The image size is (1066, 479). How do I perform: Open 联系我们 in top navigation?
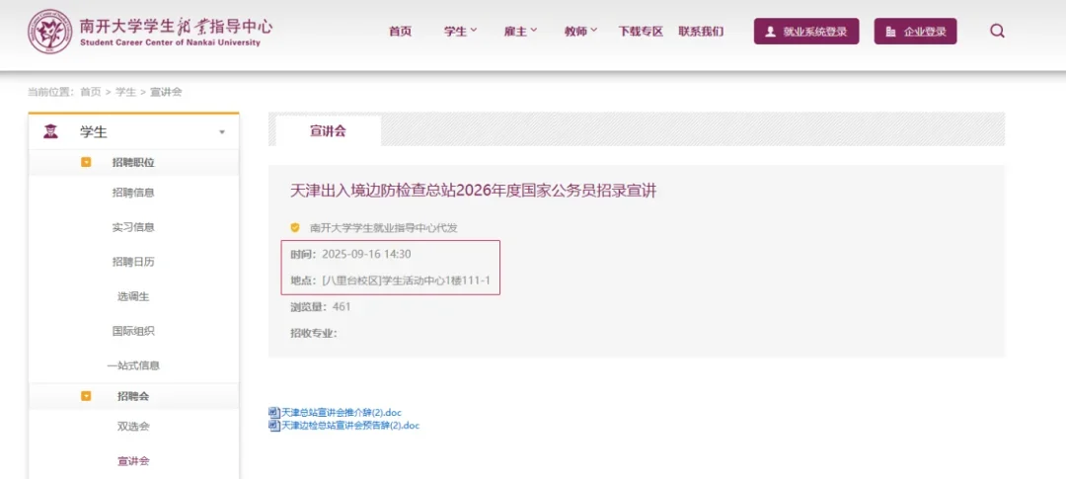coord(701,32)
